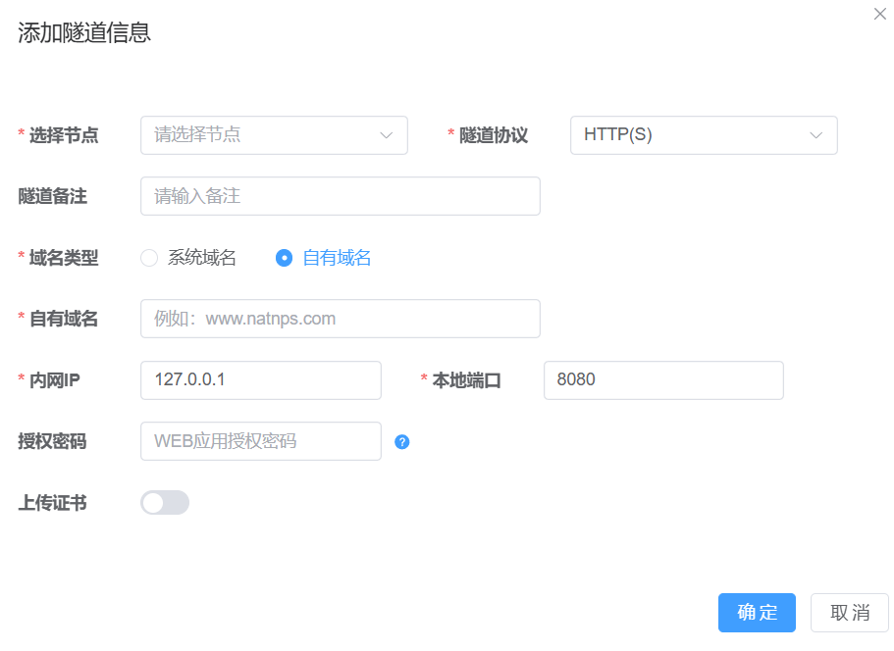The height and width of the screenshot is (651, 894).
Task: Click the WEB应用授权密码 password input
Action: tap(260, 441)
